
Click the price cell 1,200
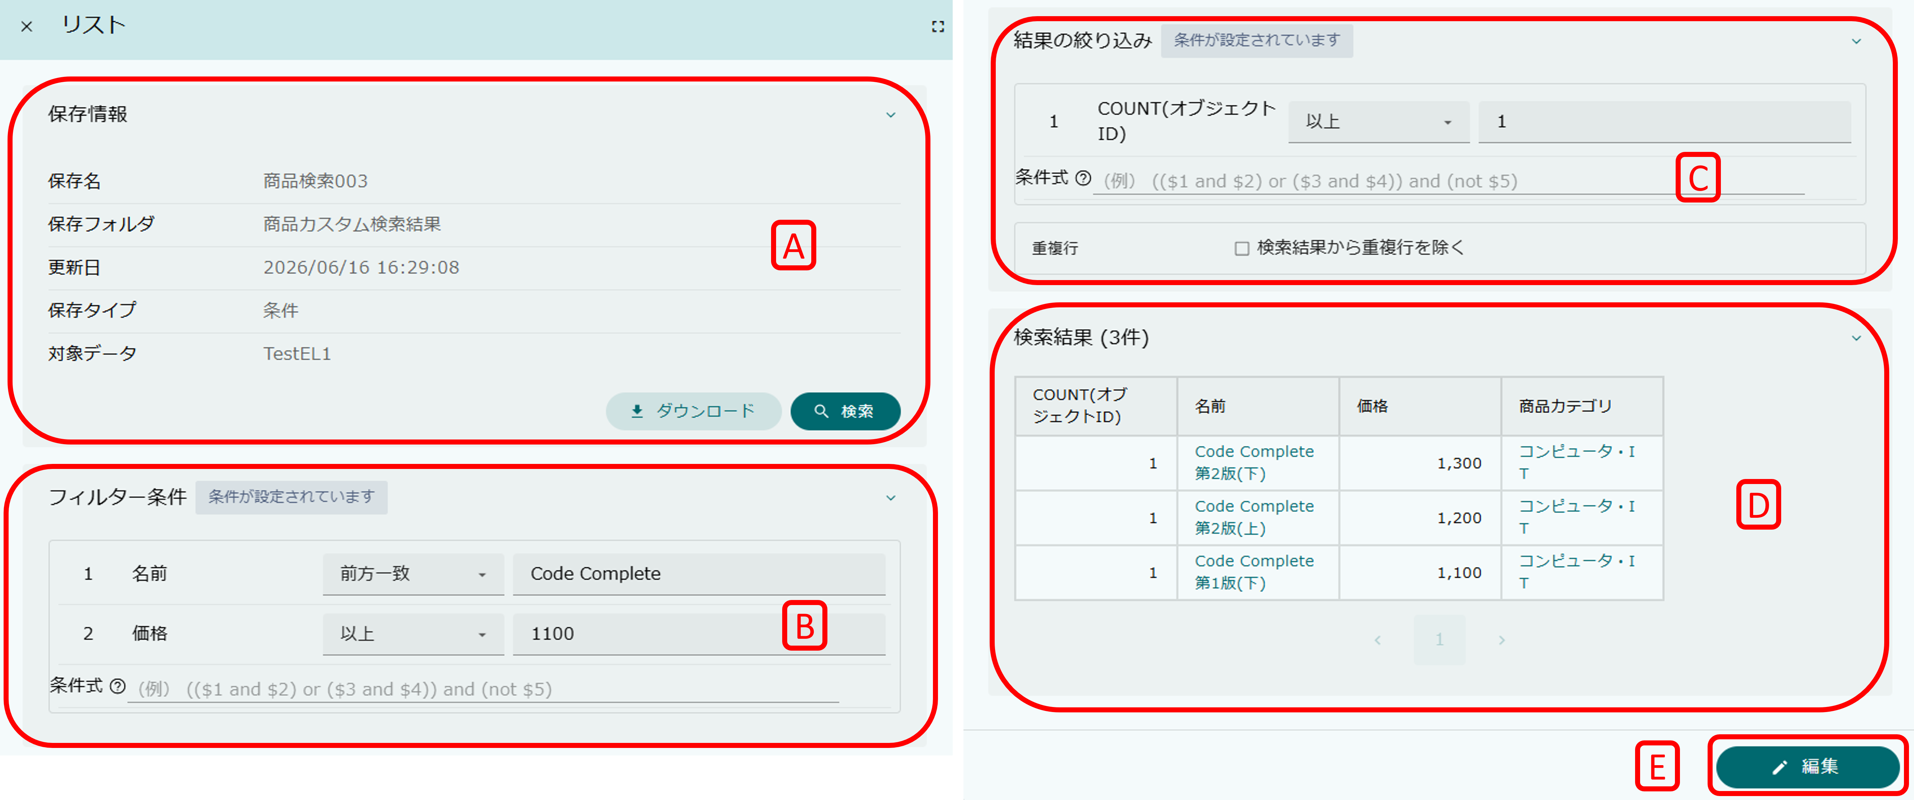tap(1420, 518)
